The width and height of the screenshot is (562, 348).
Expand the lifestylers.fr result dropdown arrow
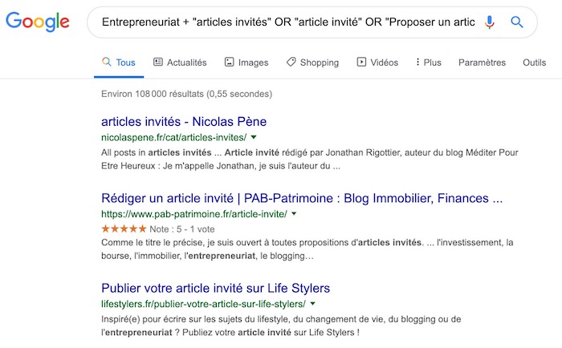[x=312, y=304]
